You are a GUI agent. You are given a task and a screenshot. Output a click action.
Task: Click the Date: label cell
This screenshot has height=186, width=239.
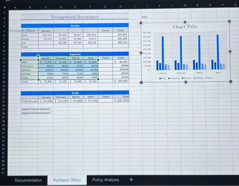(x=145, y=17)
